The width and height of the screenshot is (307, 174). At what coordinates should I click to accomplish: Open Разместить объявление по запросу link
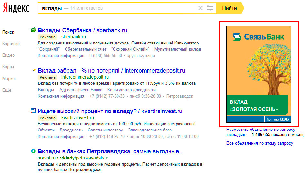[x=261, y=132]
